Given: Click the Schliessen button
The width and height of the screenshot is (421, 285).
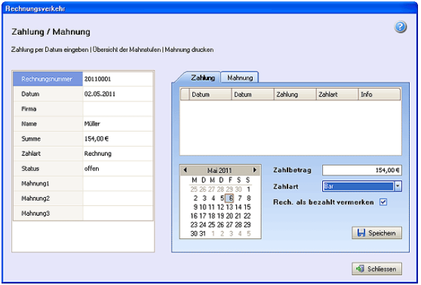Looking at the screenshot, I should 376,268.
